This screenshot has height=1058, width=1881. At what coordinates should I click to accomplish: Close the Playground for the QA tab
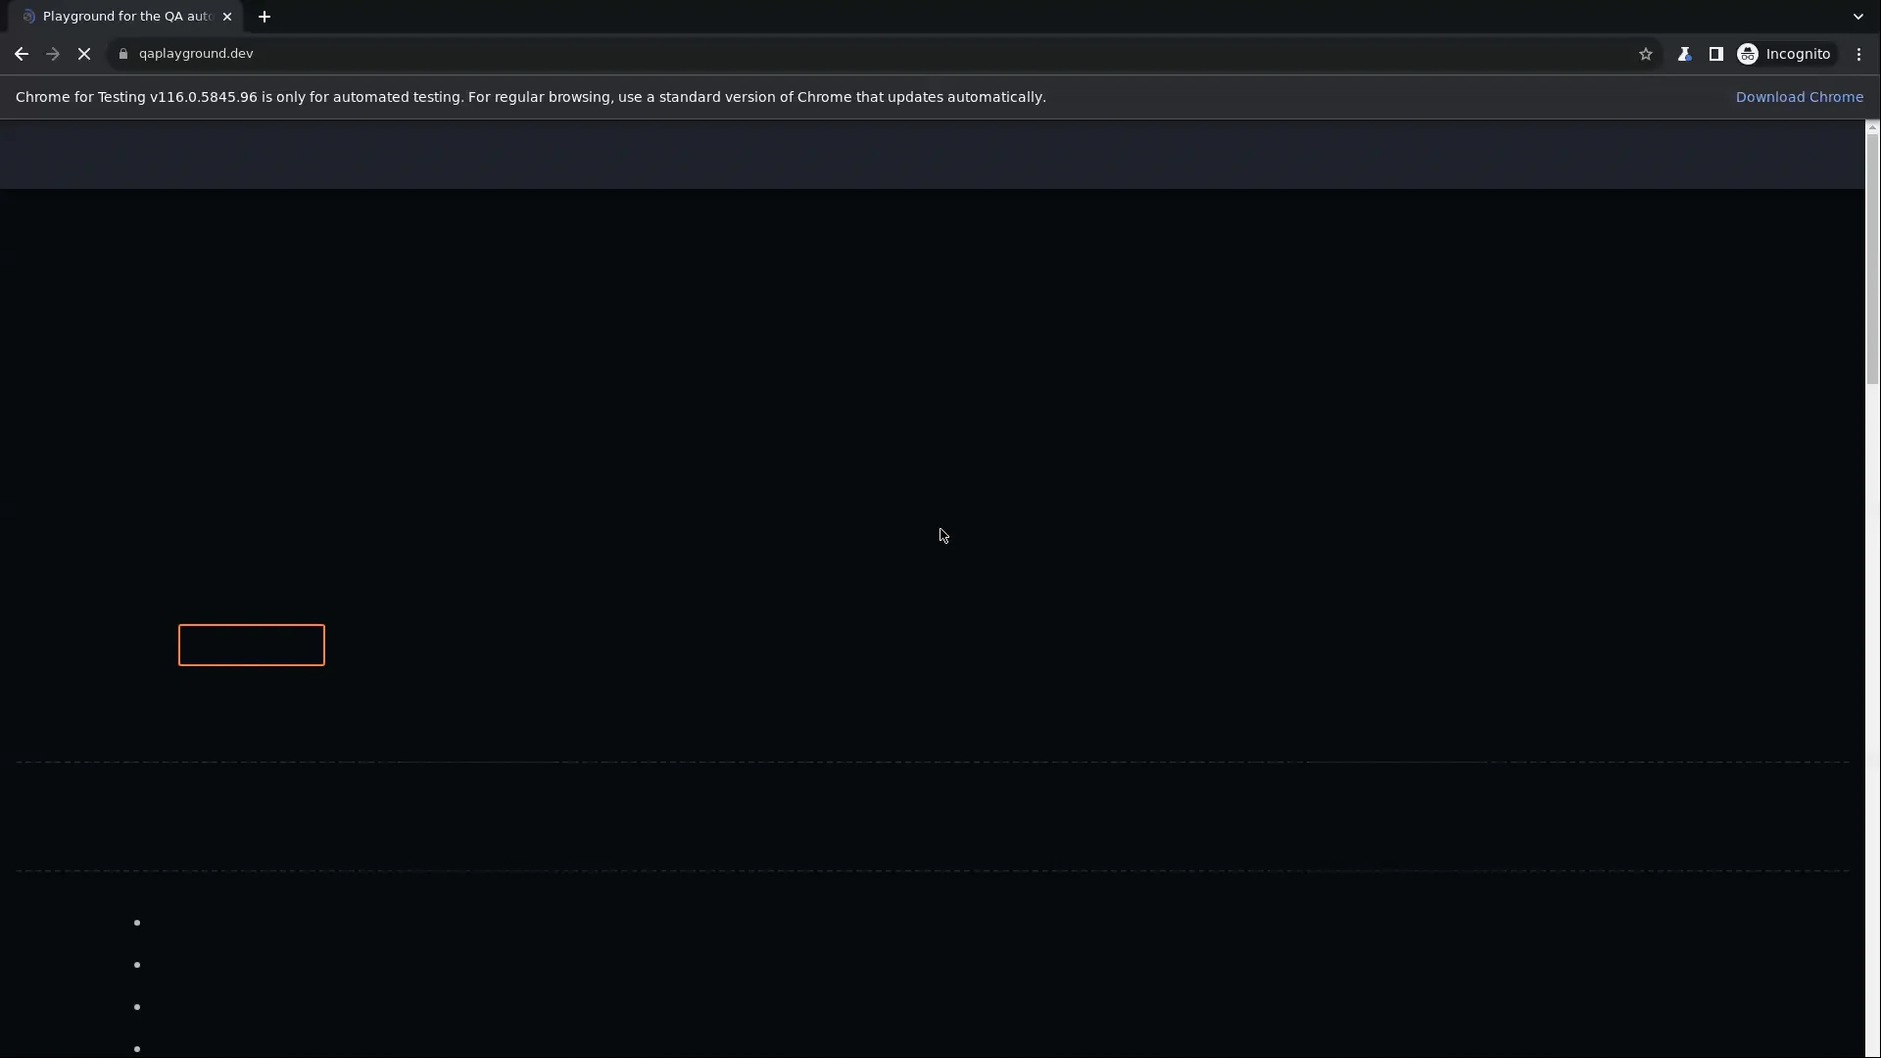click(228, 17)
